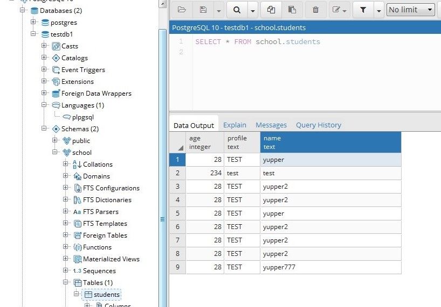The image size is (441, 307).
Task: Collapse the testdb1 database node
Action: (x=33, y=34)
